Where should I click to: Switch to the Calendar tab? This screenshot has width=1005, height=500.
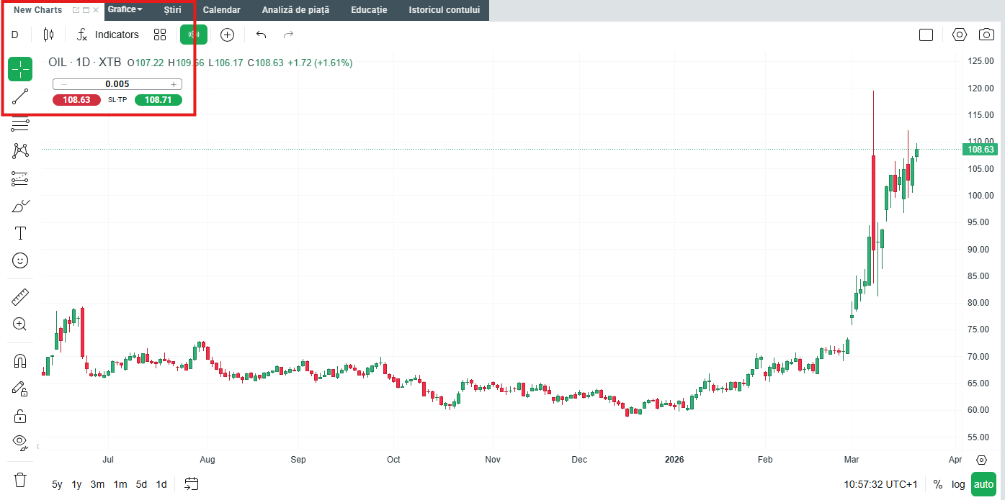coord(221,10)
